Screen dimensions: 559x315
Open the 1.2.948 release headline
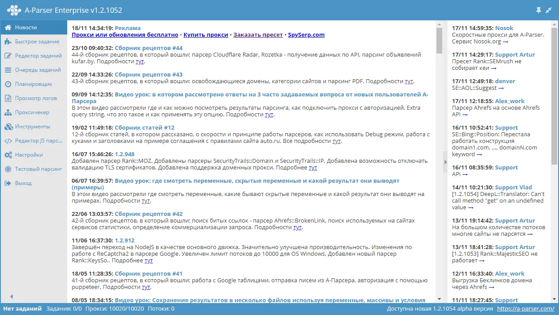(x=125, y=154)
